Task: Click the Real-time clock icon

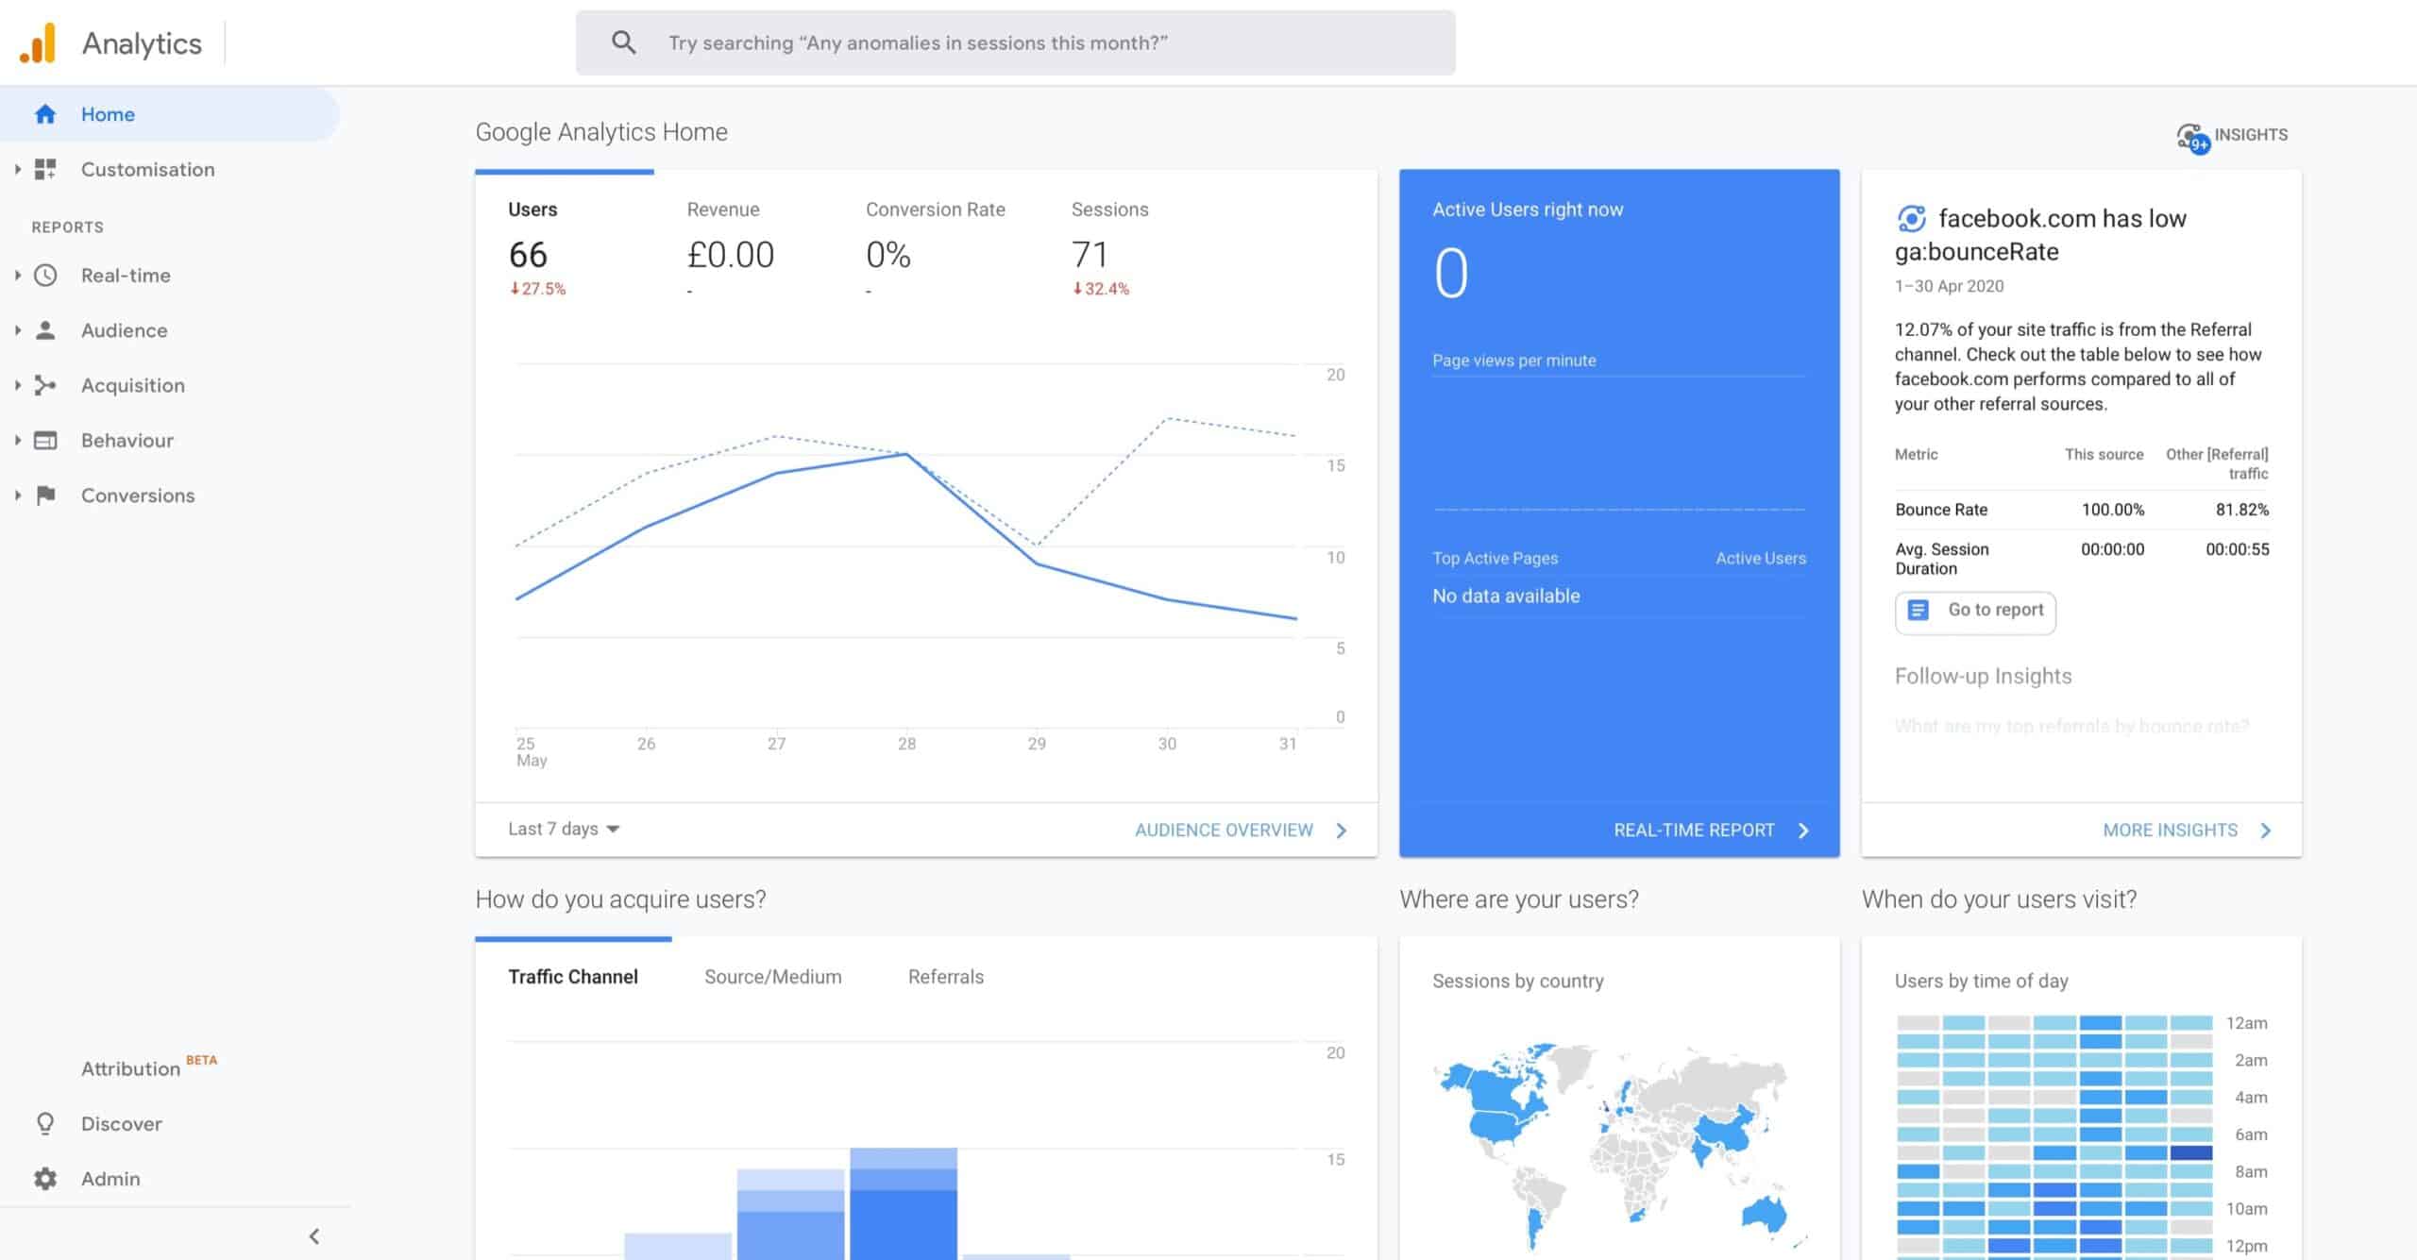Action: (45, 276)
